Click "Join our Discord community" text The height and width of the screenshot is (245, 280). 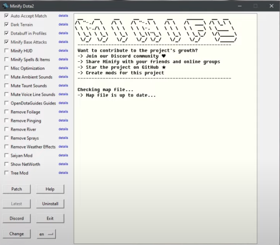122,56
